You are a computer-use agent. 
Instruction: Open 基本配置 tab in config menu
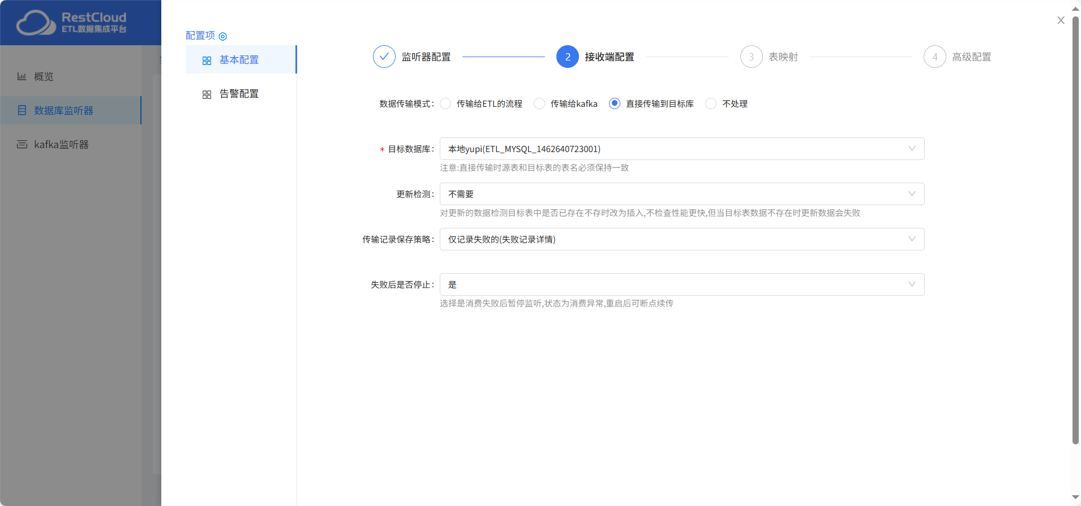pos(241,59)
